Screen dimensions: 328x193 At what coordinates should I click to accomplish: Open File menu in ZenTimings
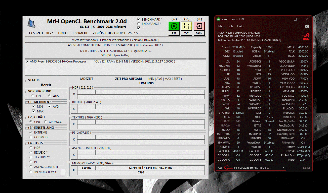tap(220, 26)
